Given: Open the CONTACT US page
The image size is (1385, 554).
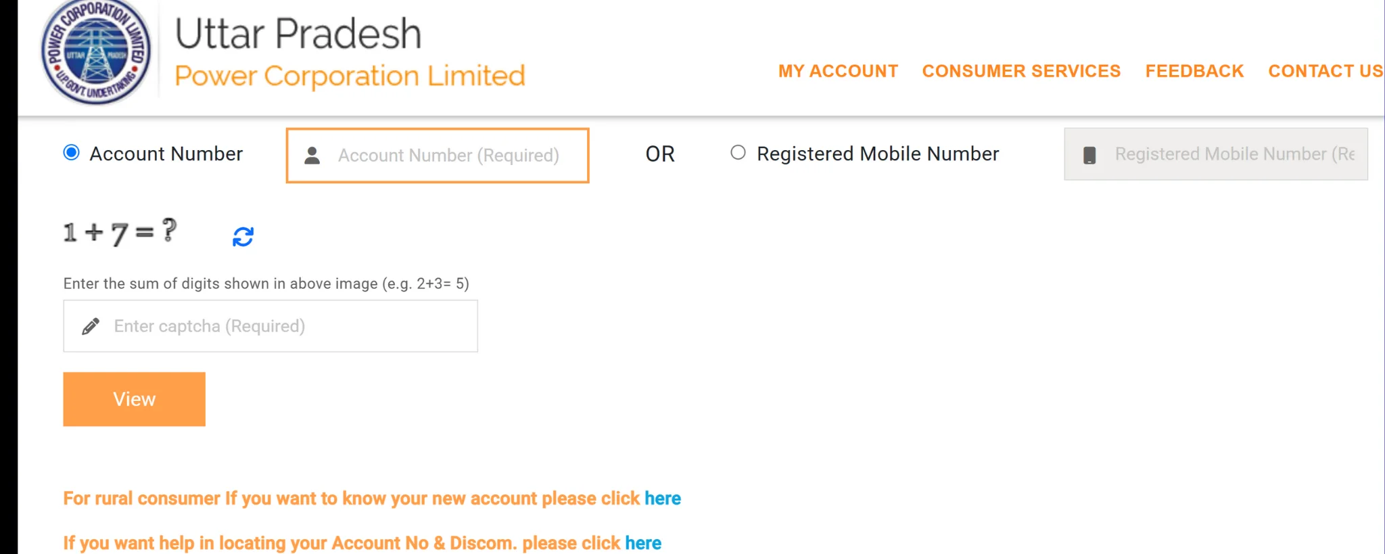Looking at the screenshot, I should 1325,71.
